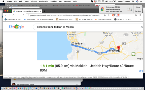Viewport: 145px width, 90px height.
Task: Clear search query with the X icon
Action: tap(141, 27)
